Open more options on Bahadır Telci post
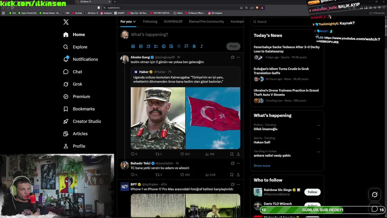Image resolution: width=387 pixels, height=218 pixels. 238,163
